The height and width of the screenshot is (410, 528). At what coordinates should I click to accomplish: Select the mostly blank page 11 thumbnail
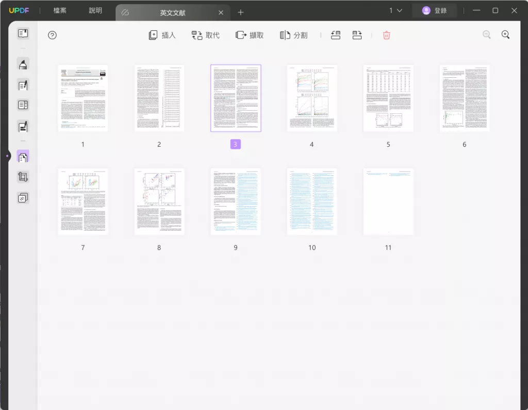388,201
